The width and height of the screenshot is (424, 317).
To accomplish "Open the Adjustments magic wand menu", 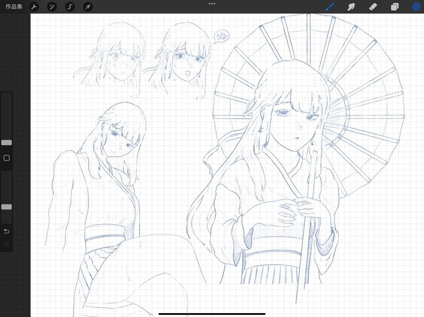I will point(52,7).
